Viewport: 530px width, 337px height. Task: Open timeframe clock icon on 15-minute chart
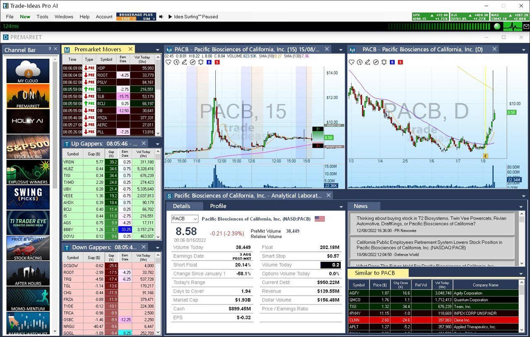pyautogui.click(x=176, y=62)
